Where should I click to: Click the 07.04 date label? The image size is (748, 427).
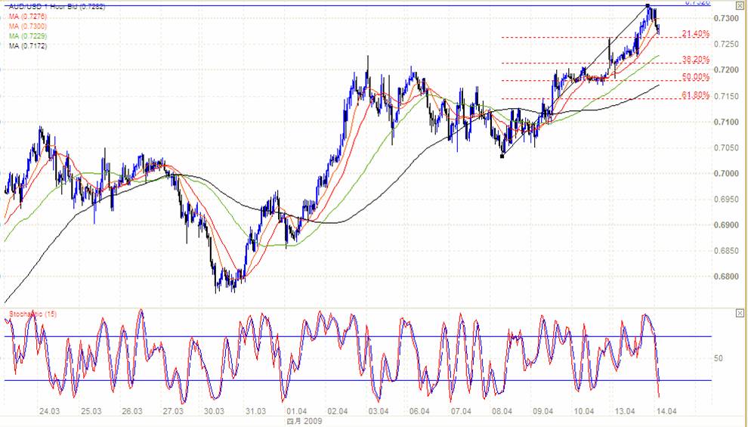(x=462, y=411)
